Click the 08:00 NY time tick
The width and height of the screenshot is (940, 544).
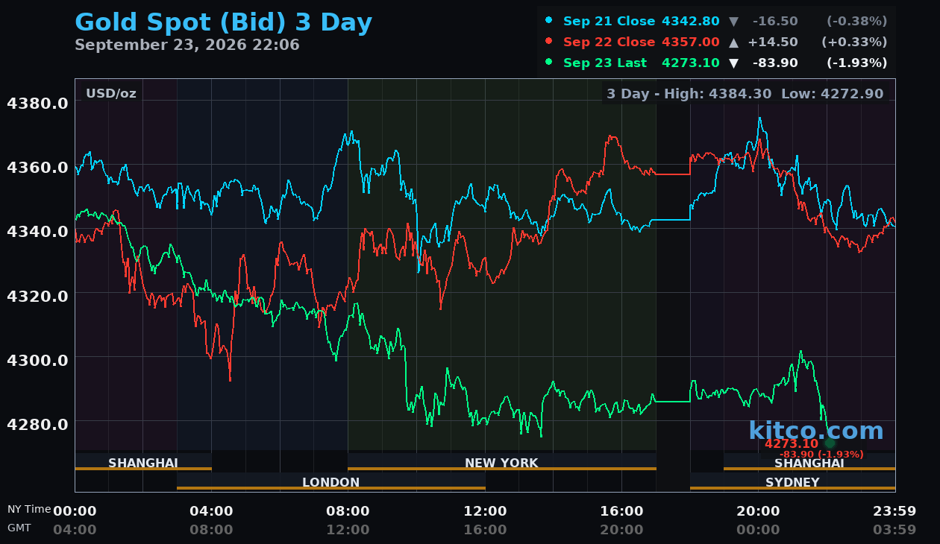click(x=348, y=511)
